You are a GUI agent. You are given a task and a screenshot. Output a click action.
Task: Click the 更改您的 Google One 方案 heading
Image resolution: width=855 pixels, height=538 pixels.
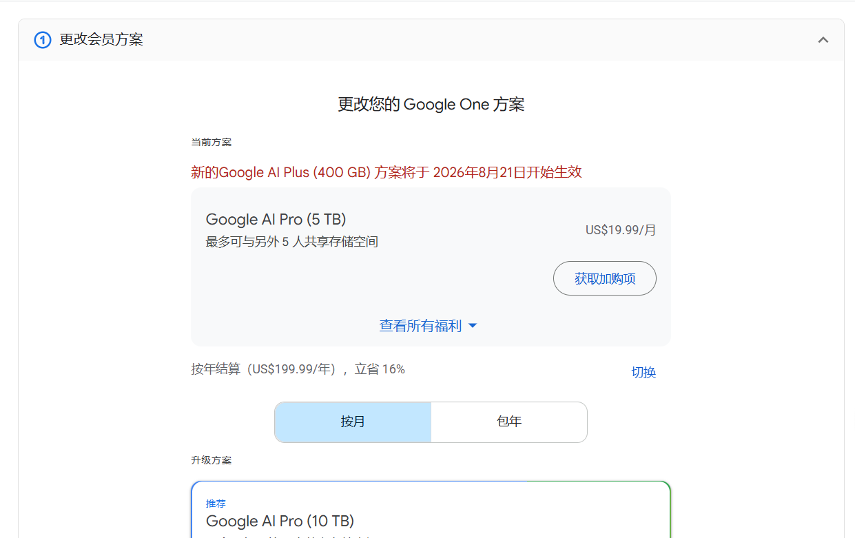point(431,105)
